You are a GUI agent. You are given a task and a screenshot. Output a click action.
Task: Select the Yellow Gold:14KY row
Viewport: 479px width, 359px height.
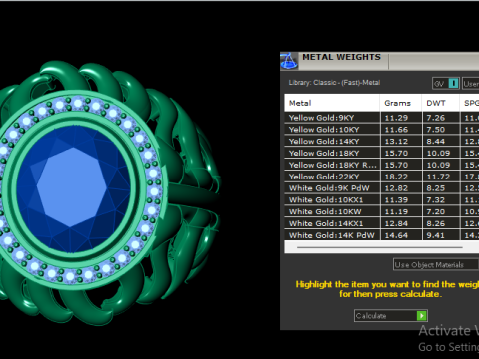click(x=382, y=141)
